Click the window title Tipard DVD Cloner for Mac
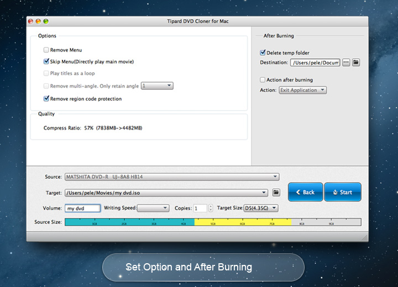 tap(198, 22)
